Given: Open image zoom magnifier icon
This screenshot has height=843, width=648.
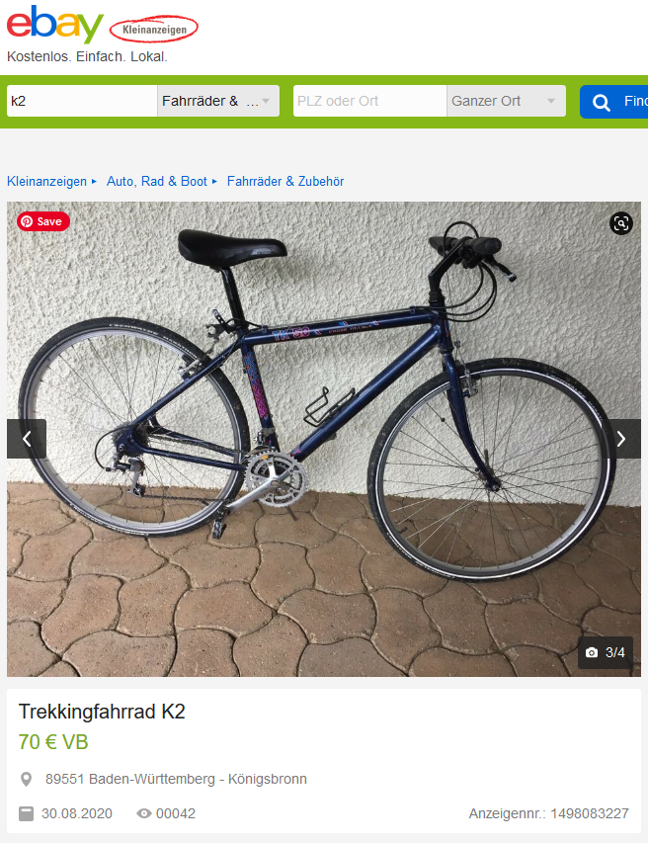Looking at the screenshot, I should pos(620,223).
